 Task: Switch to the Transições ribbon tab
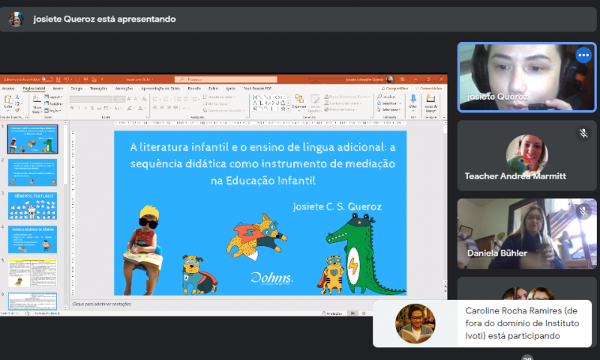[x=98, y=88]
